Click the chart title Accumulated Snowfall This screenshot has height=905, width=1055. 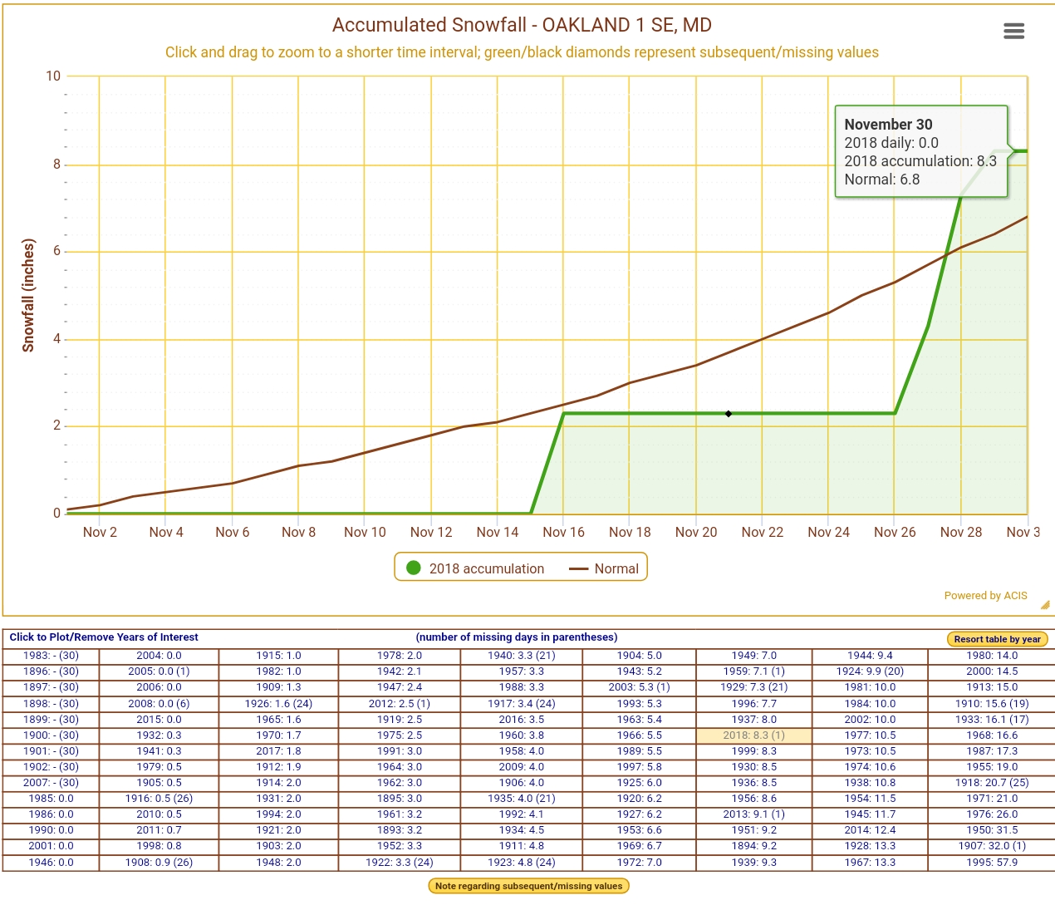[522, 25]
